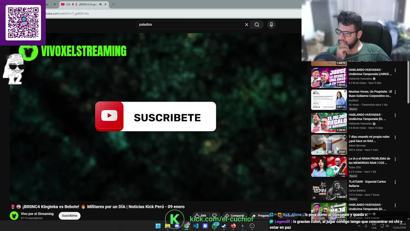
Task: Open OBS Studio from the taskbar
Action: click(x=252, y=226)
